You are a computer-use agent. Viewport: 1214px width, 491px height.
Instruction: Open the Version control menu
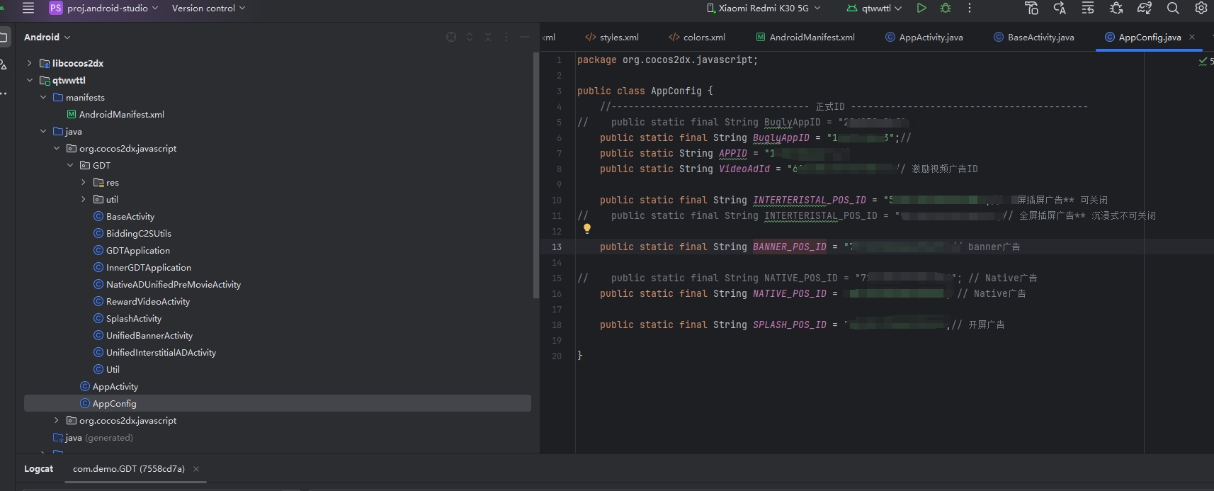point(208,9)
